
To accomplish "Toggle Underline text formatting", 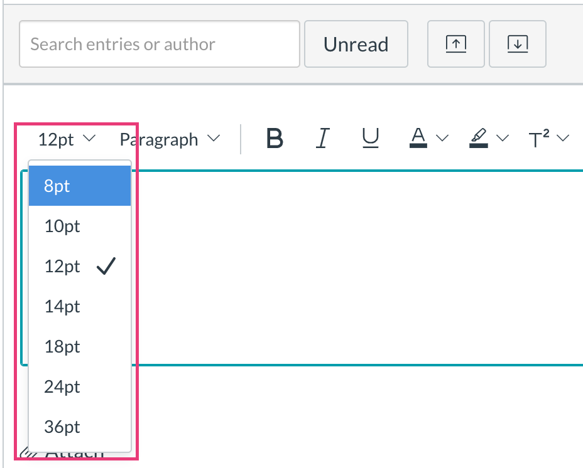I will [370, 139].
